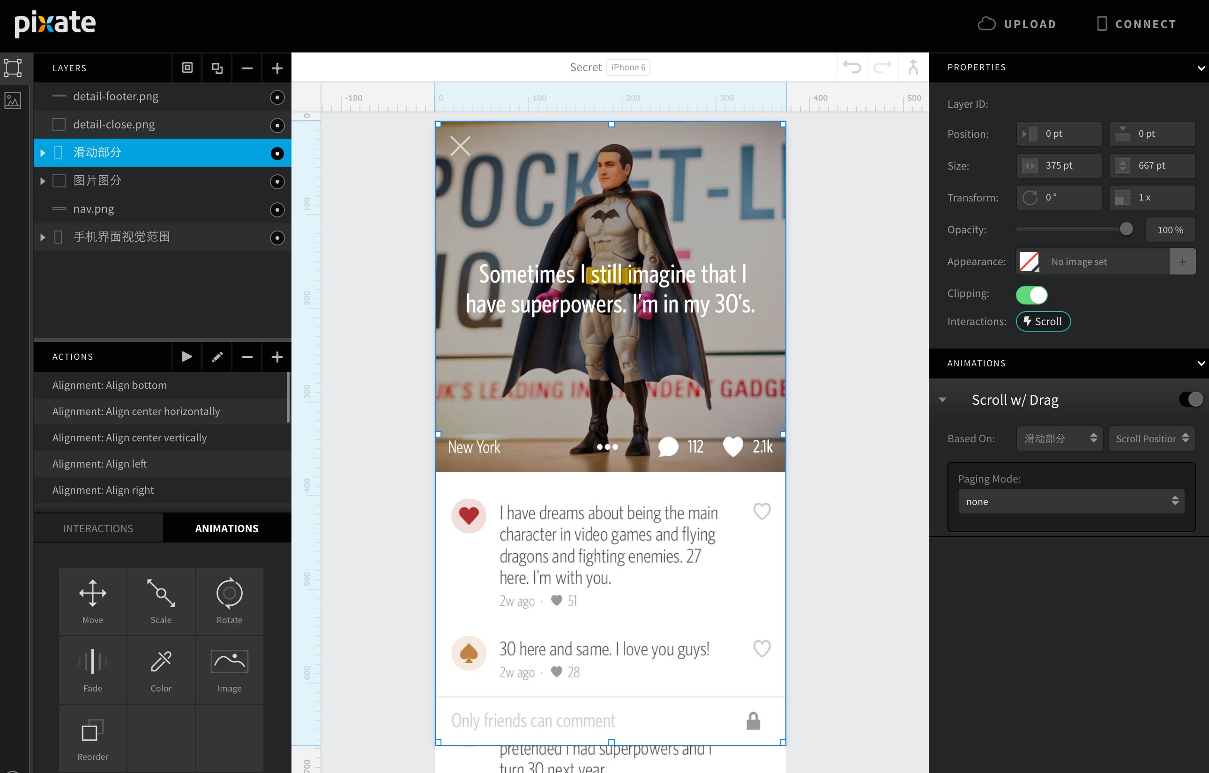Open the assets image panel in the left sidebar

click(x=13, y=101)
